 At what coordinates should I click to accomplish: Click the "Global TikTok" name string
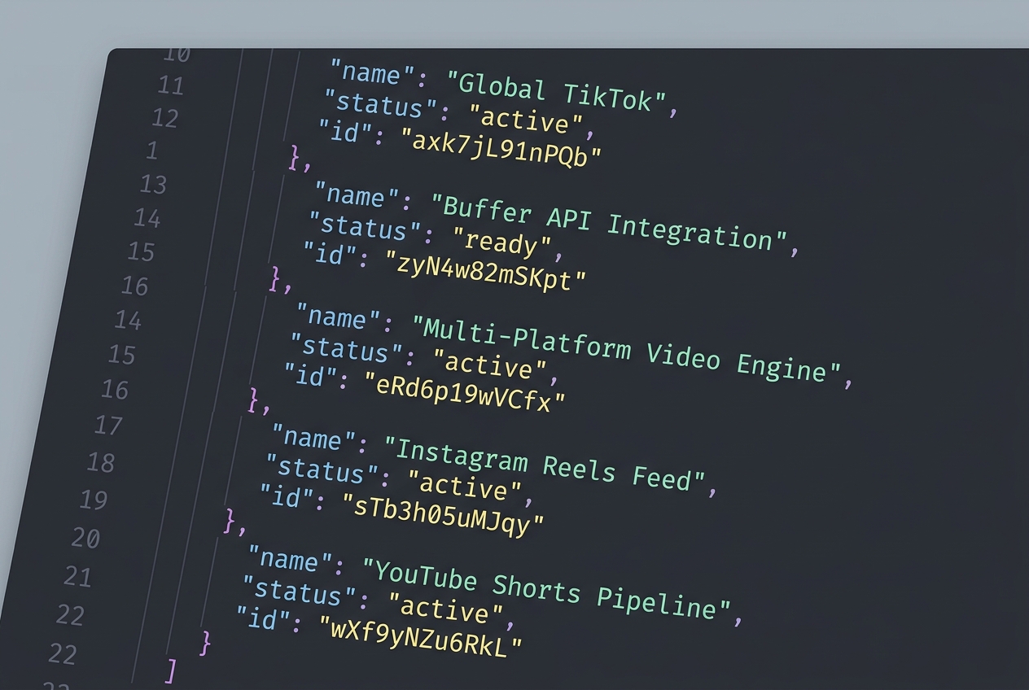[x=558, y=91]
